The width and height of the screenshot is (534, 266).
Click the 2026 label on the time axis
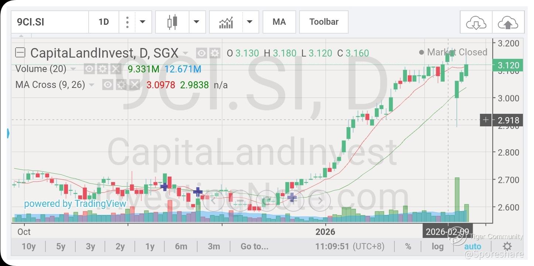point(325,232)
